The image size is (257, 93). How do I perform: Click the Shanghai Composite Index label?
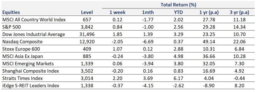coord(31,71)
